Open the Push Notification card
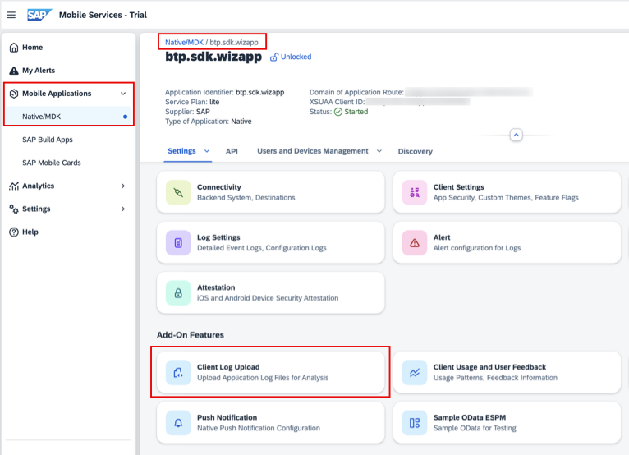The width and height of the screenshot is (629, 455). pos(271,423)
